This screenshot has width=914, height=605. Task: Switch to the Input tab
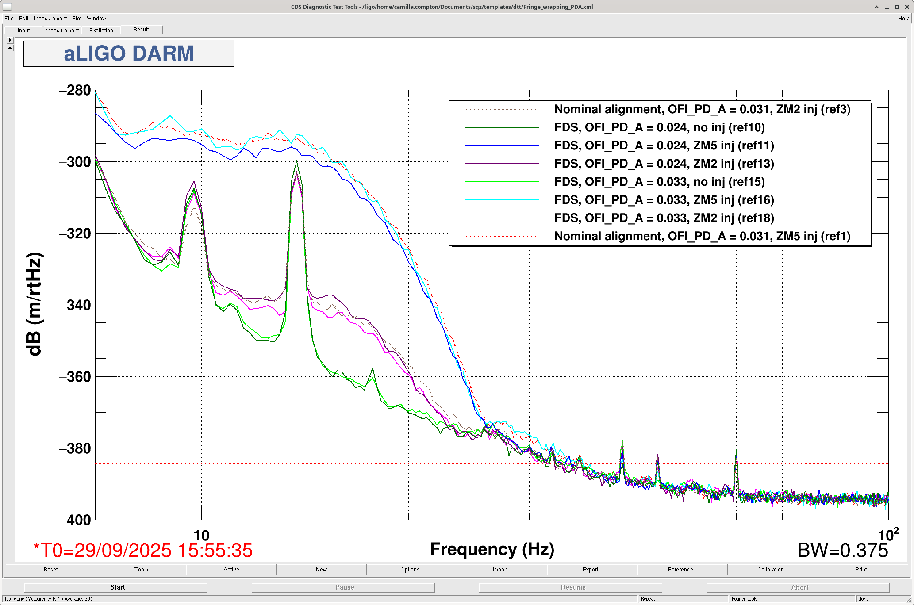pyautogui.click(x=24, y=31)
